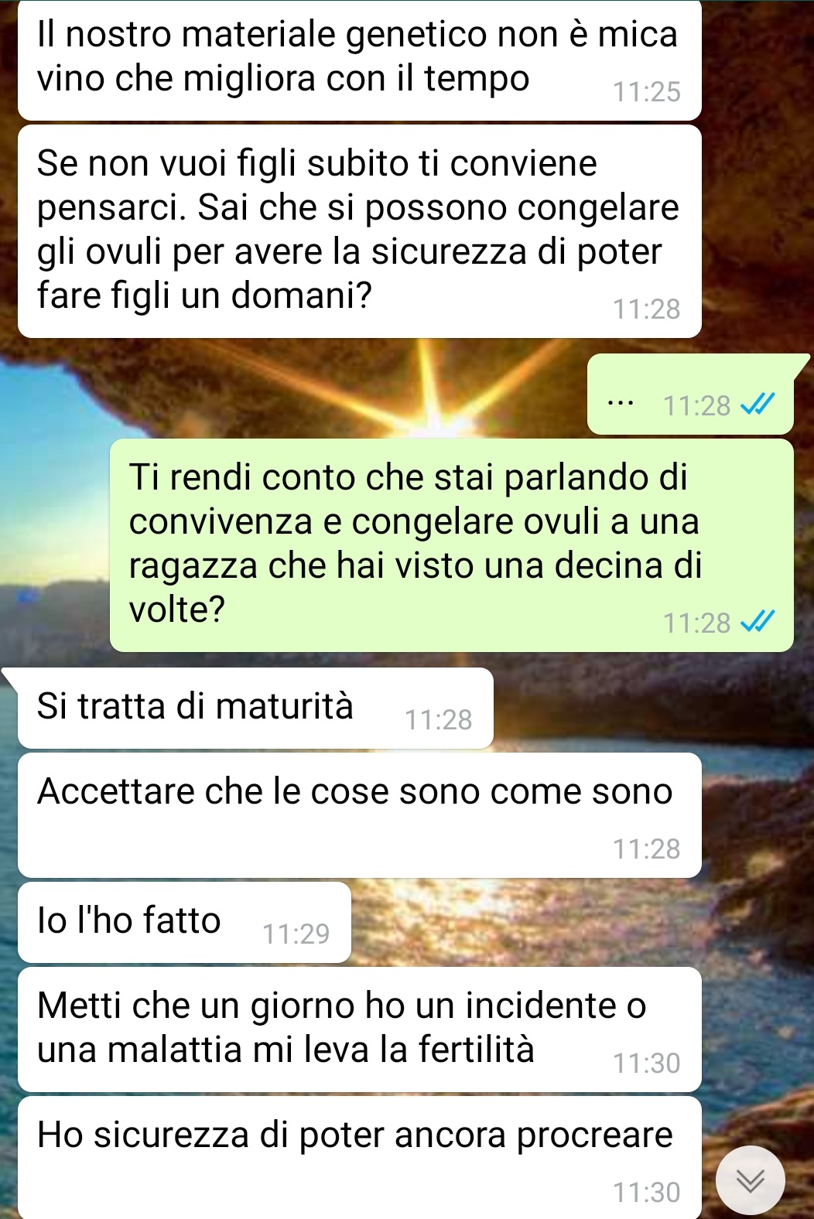Screen dimensions: 814x1219
Task: Tap the 11:29 timestamp beside 'Io l'ho fatto'
Action: point(296,934)
